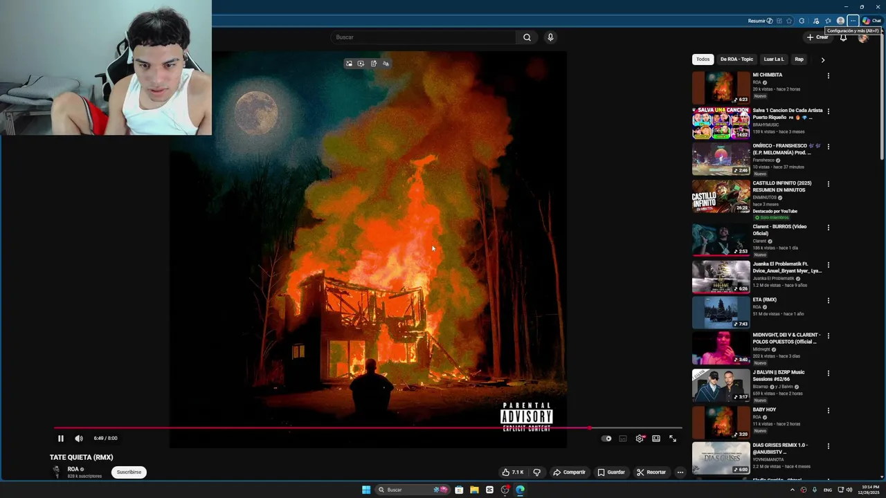The image size is (886, 498).
Task: Open File Explorer from taskbar
Action: [x=474, y=490]
